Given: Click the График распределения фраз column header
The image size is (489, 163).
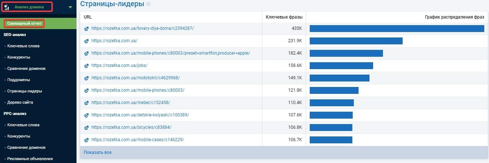Looking at the screenshot, I should [454, 17].
